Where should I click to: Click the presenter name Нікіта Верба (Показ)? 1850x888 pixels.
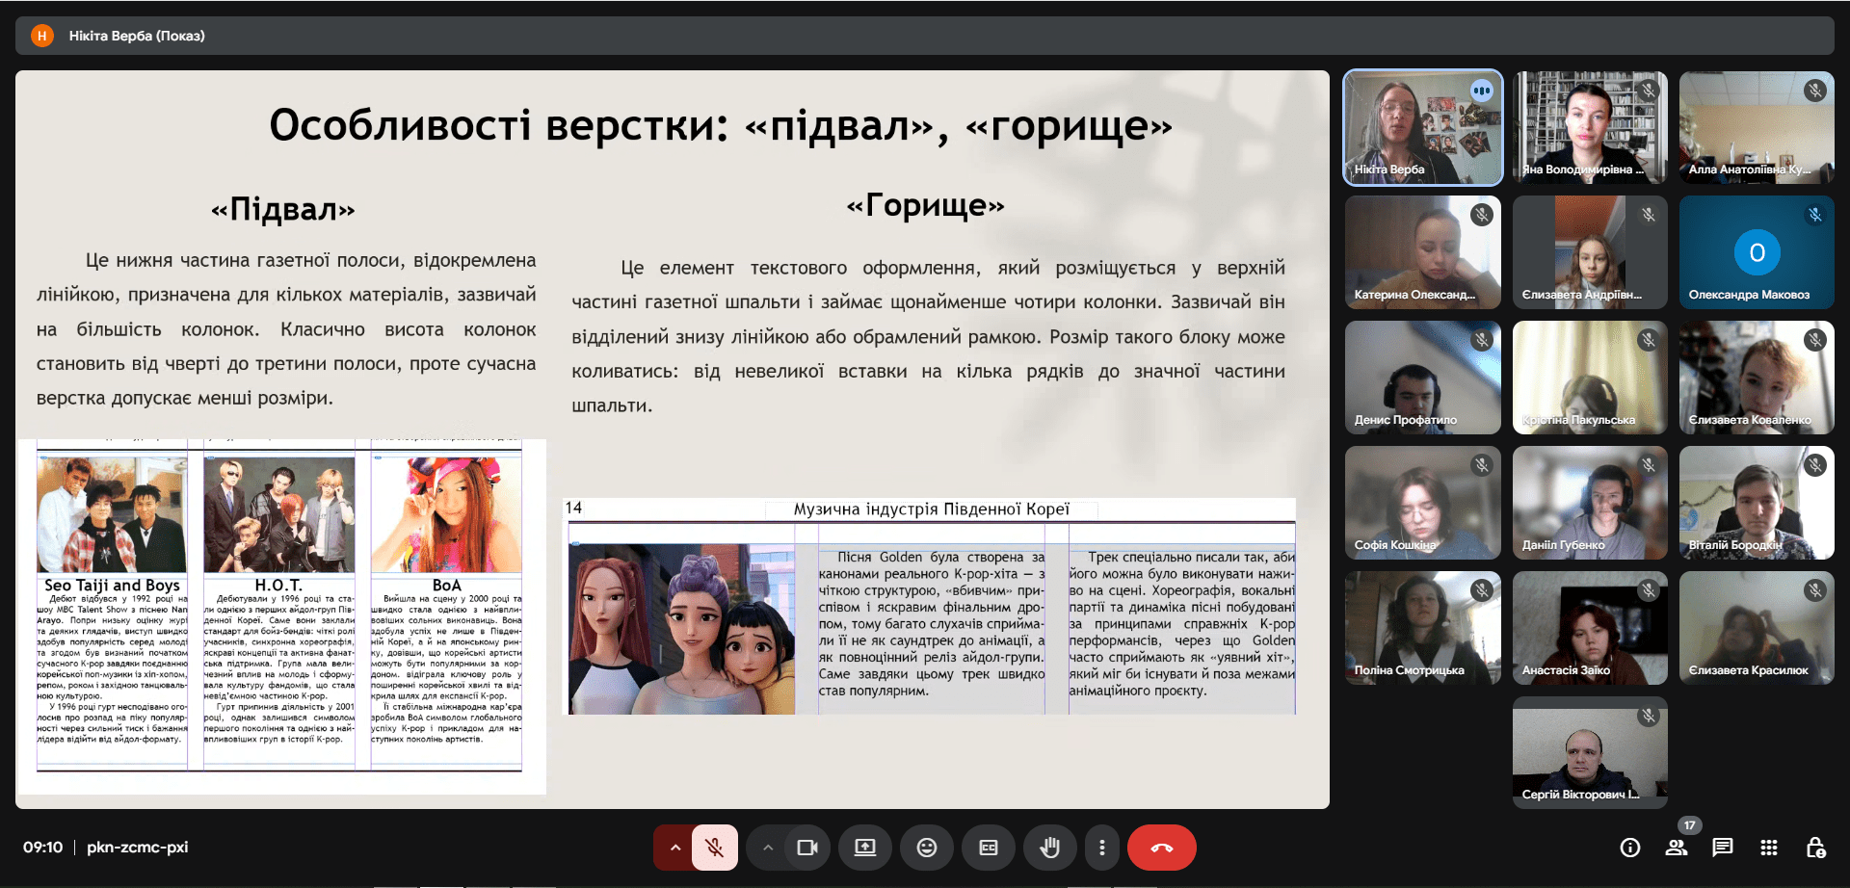click(x=136, y=36)
